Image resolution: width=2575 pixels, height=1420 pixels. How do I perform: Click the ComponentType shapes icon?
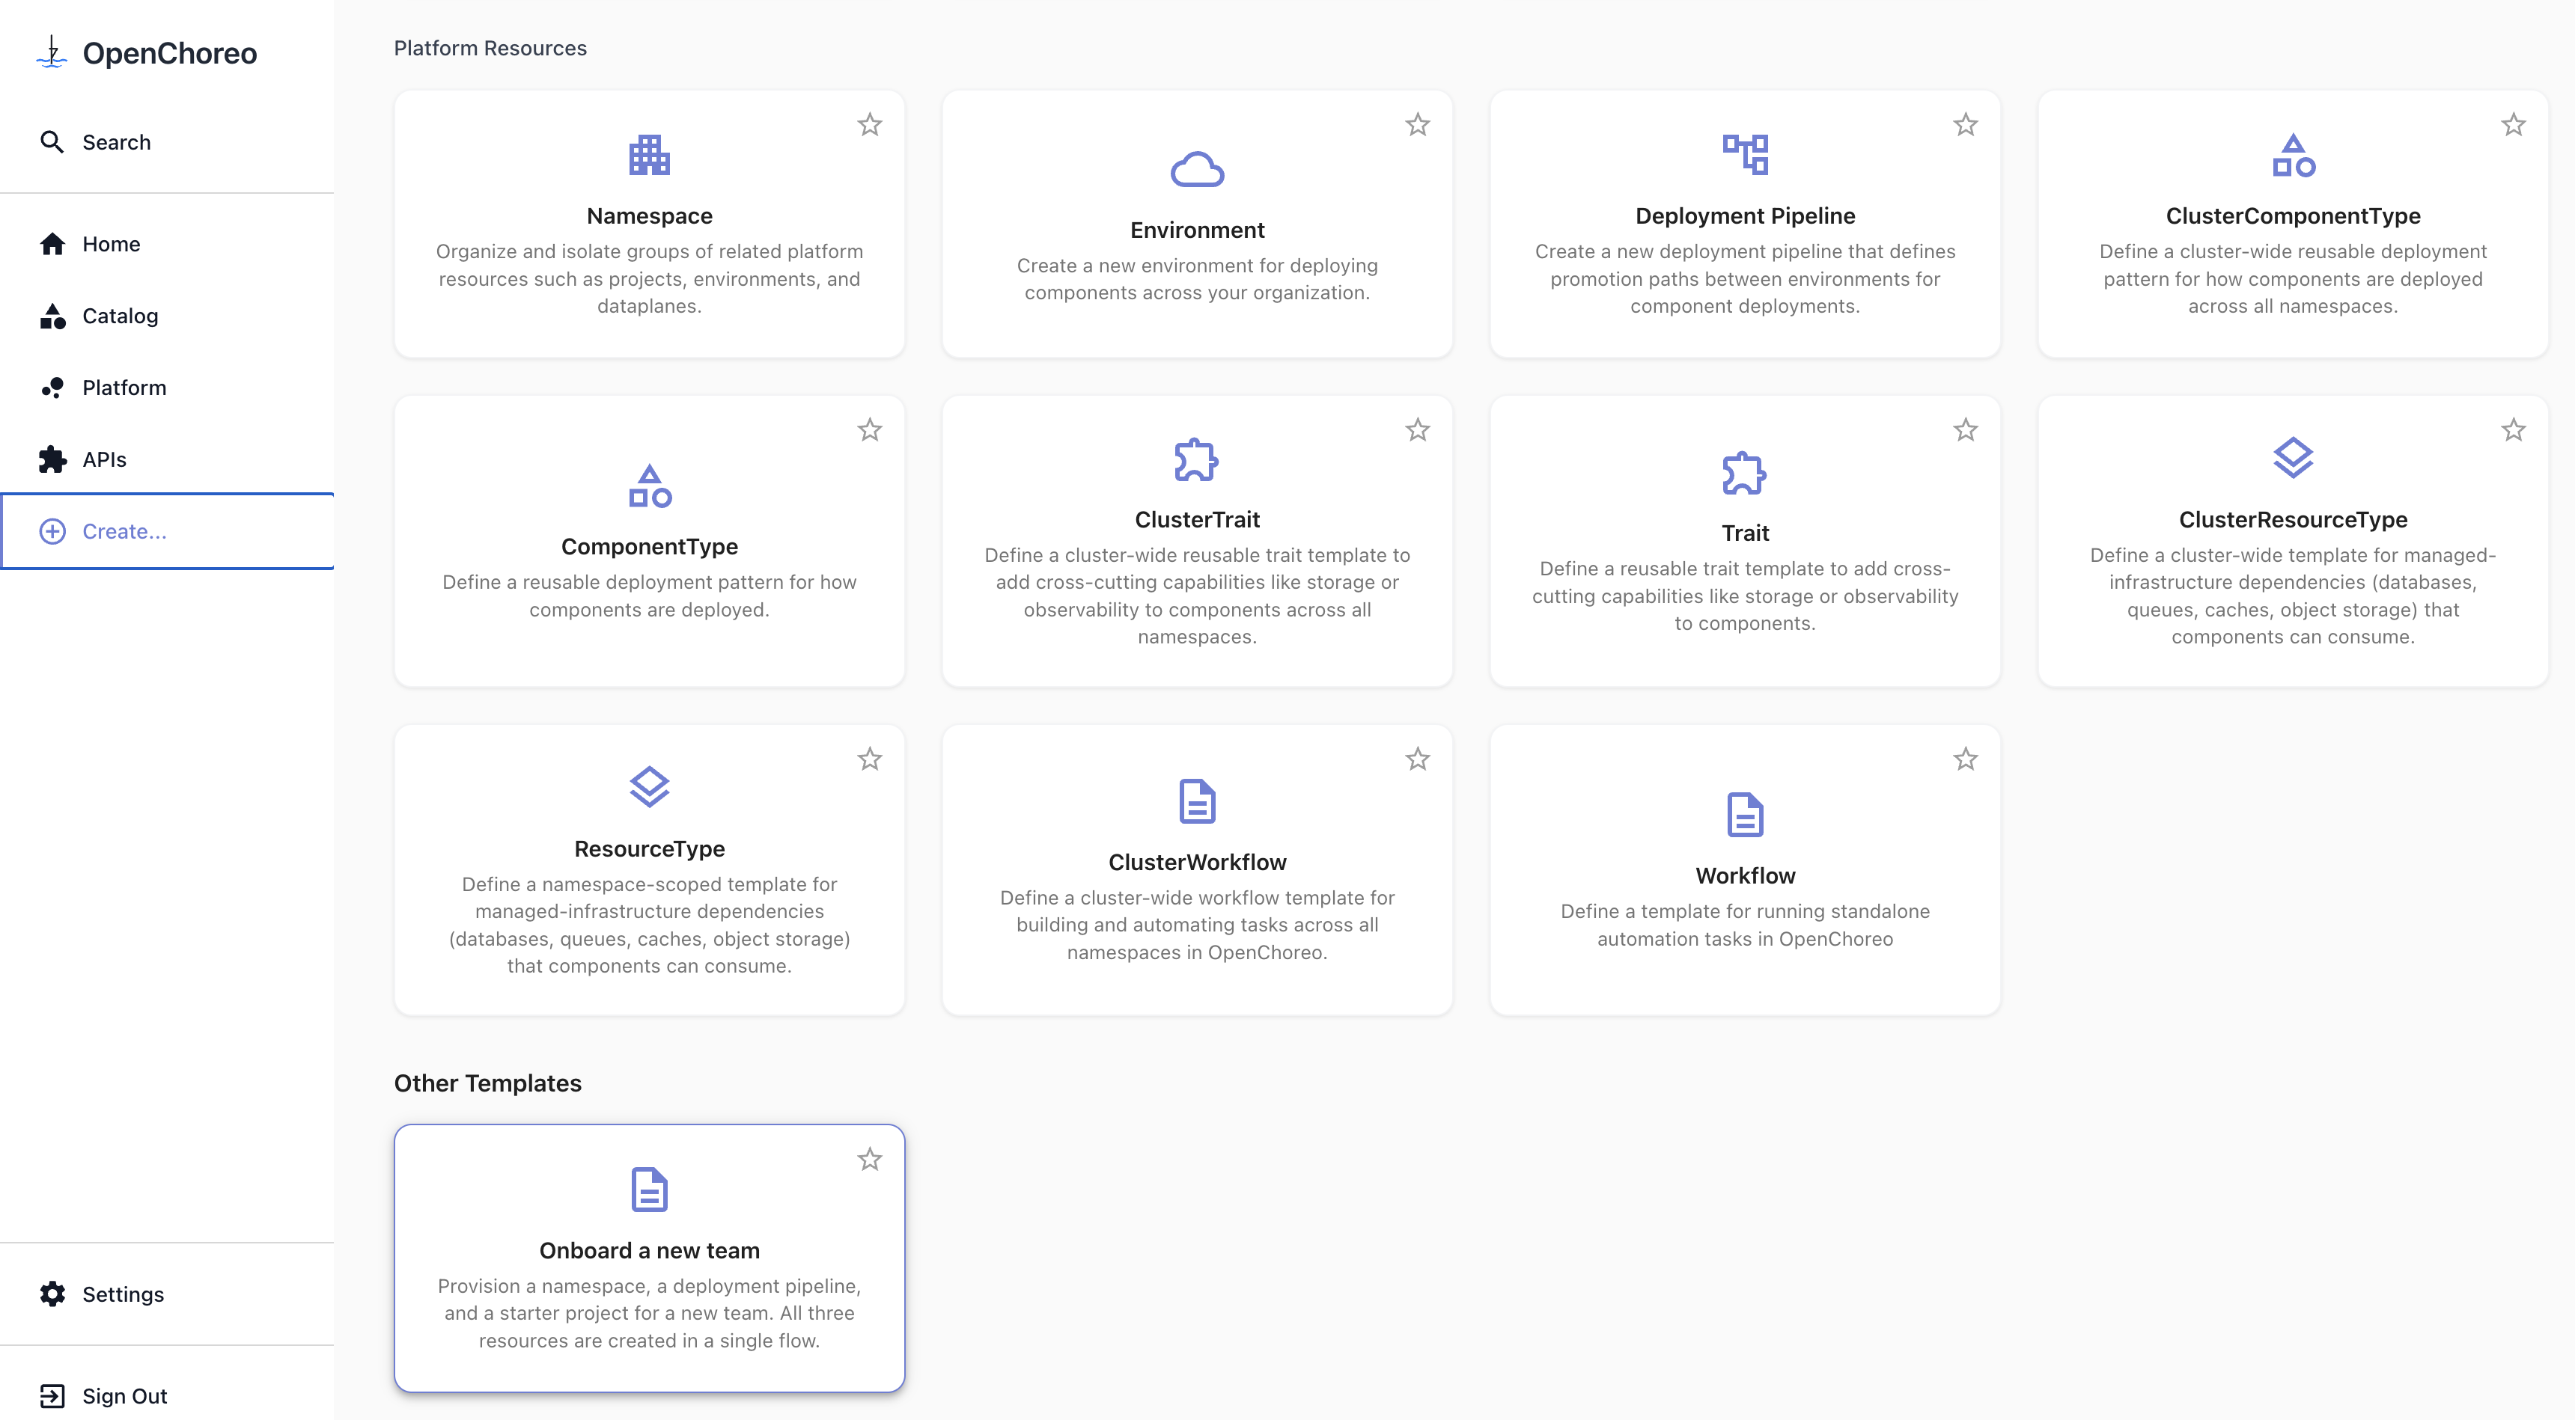click(650, 486)
